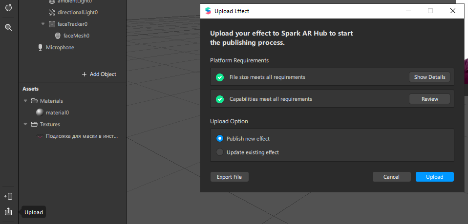Click the faceMesh0 mesh icon

[x=58, y=36]
